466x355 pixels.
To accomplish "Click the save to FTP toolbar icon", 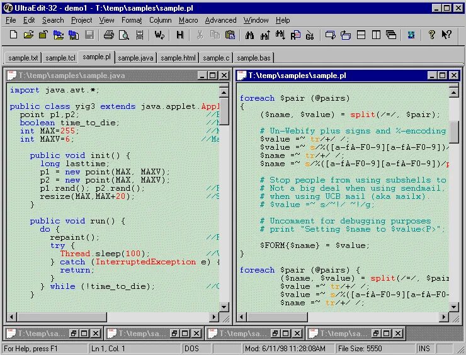I will click(74, 35).
